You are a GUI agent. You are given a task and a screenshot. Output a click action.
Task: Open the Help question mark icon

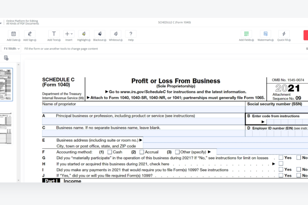[x=131, y=36]
